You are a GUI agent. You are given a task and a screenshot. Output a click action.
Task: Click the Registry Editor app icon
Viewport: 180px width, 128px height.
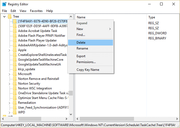coord(4,4)
